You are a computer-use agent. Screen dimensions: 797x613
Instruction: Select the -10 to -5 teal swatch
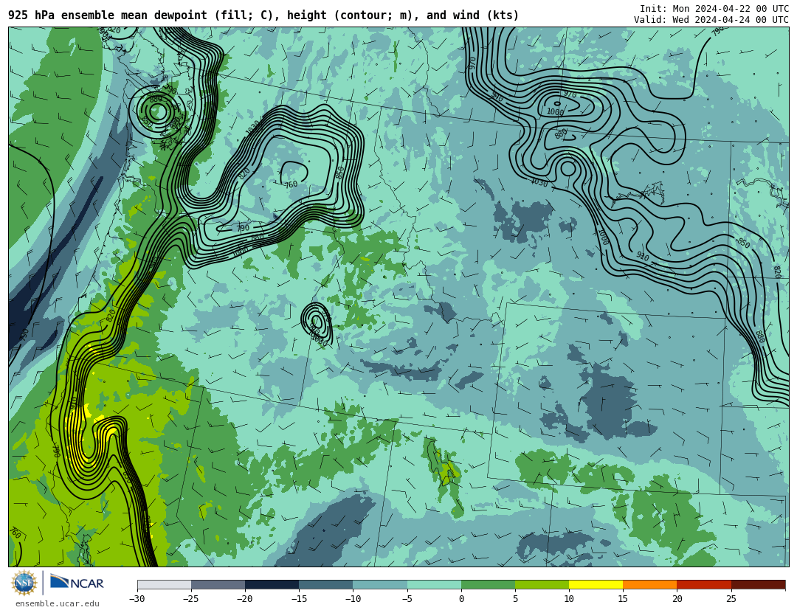(x=380, y=584)
